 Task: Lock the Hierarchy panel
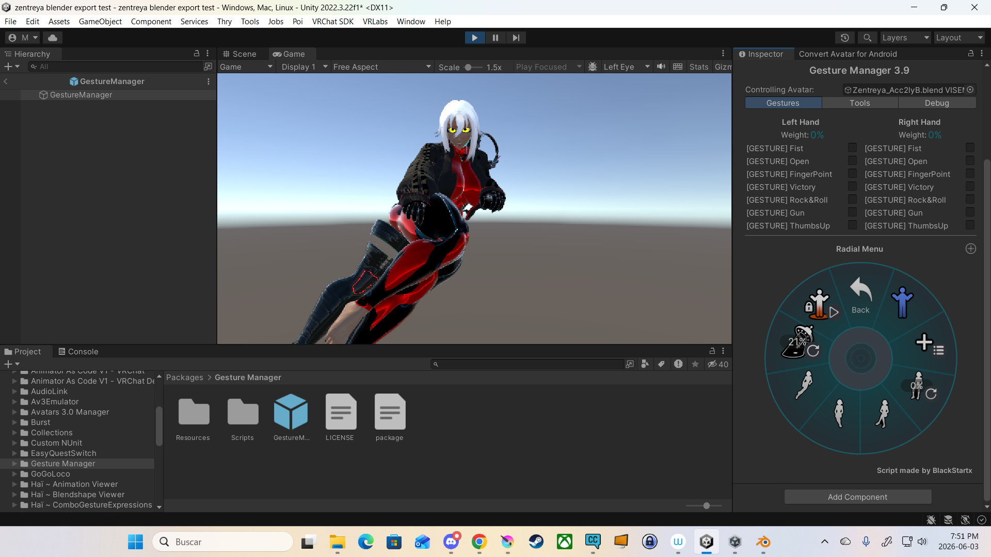pos(197,53)
